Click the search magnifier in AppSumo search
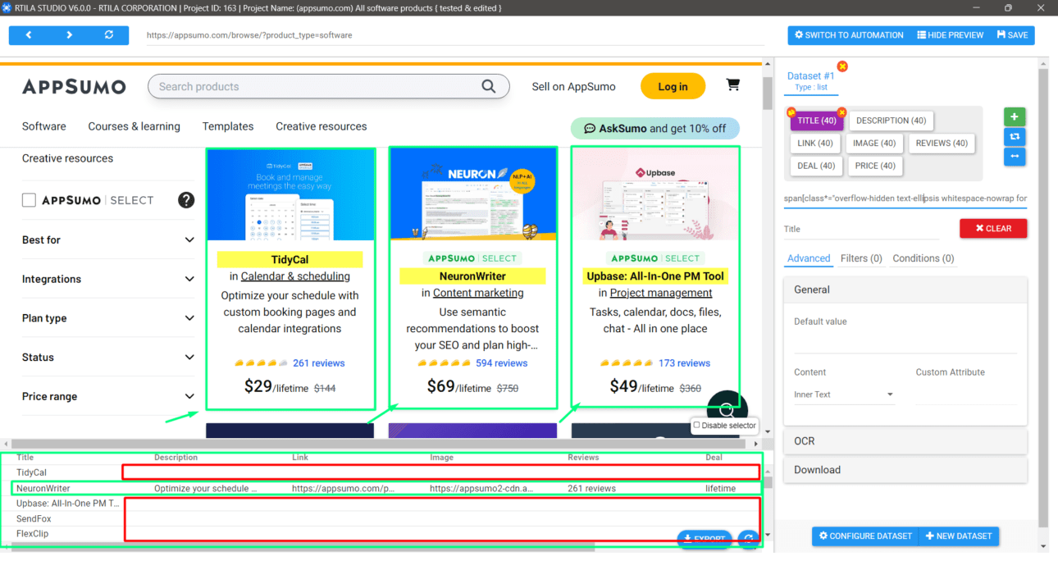Screen dimensions: 1058x561 click(489, 86)
